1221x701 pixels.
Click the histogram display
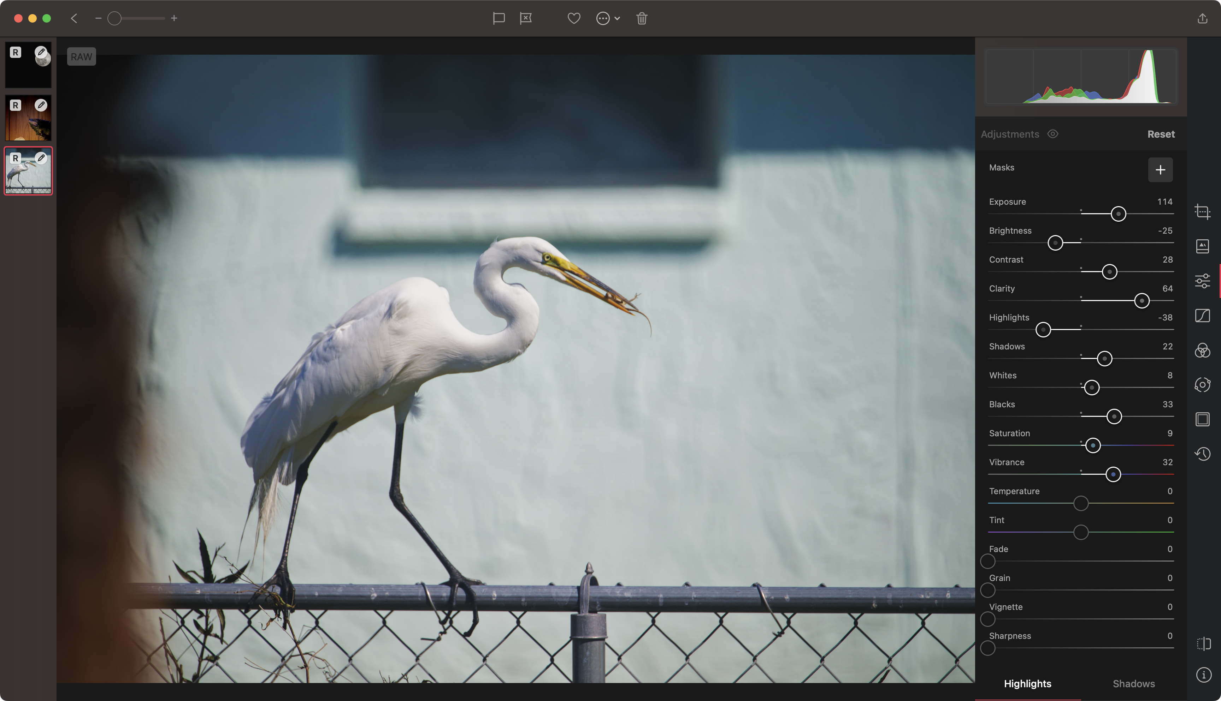[1081, 76]
